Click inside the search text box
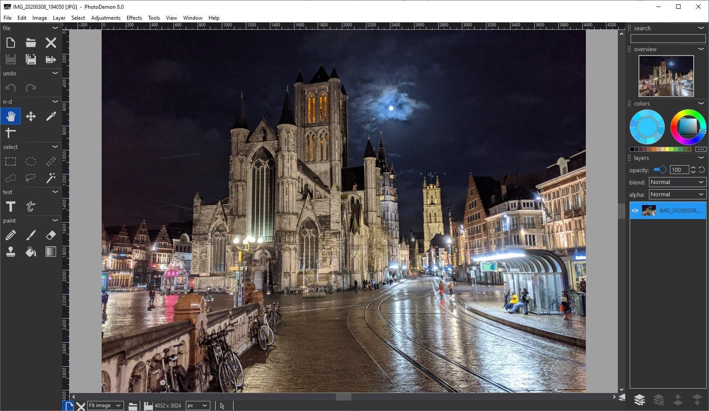This screenshot has height=411, width=709. click(x=668, y=39)
